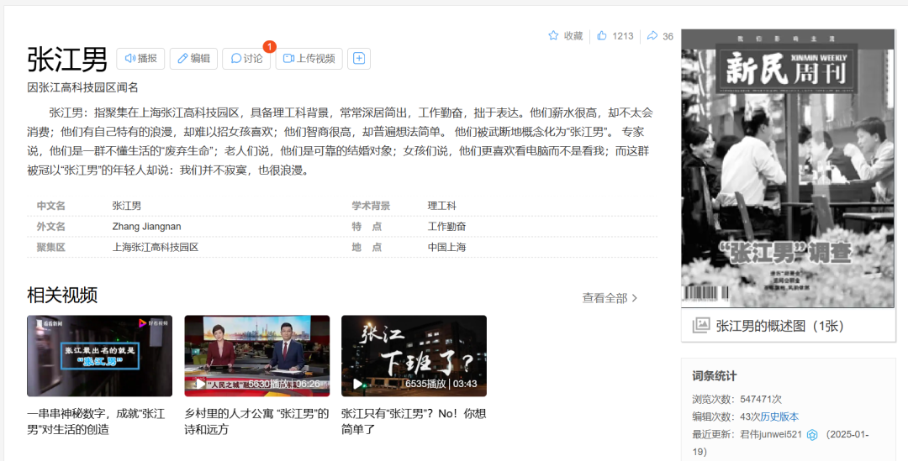
Task: Open the 讨论 discussion button
Action: tap(246, 59)
